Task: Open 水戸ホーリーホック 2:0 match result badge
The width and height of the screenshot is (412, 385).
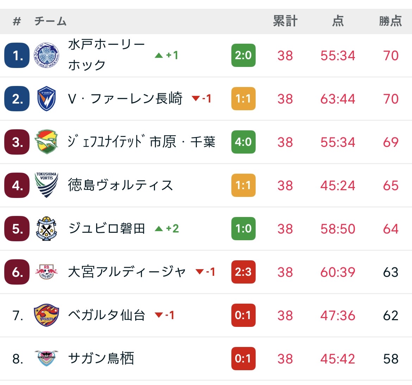Action: coord(243,55)
